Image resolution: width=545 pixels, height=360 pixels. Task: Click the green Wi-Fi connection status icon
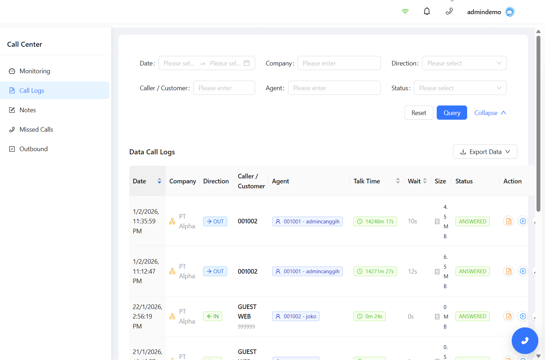tap(405, 12)
